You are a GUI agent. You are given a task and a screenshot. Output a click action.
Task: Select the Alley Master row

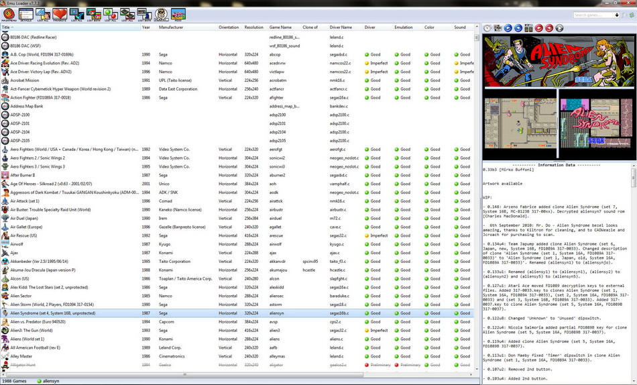coord(237,356)
